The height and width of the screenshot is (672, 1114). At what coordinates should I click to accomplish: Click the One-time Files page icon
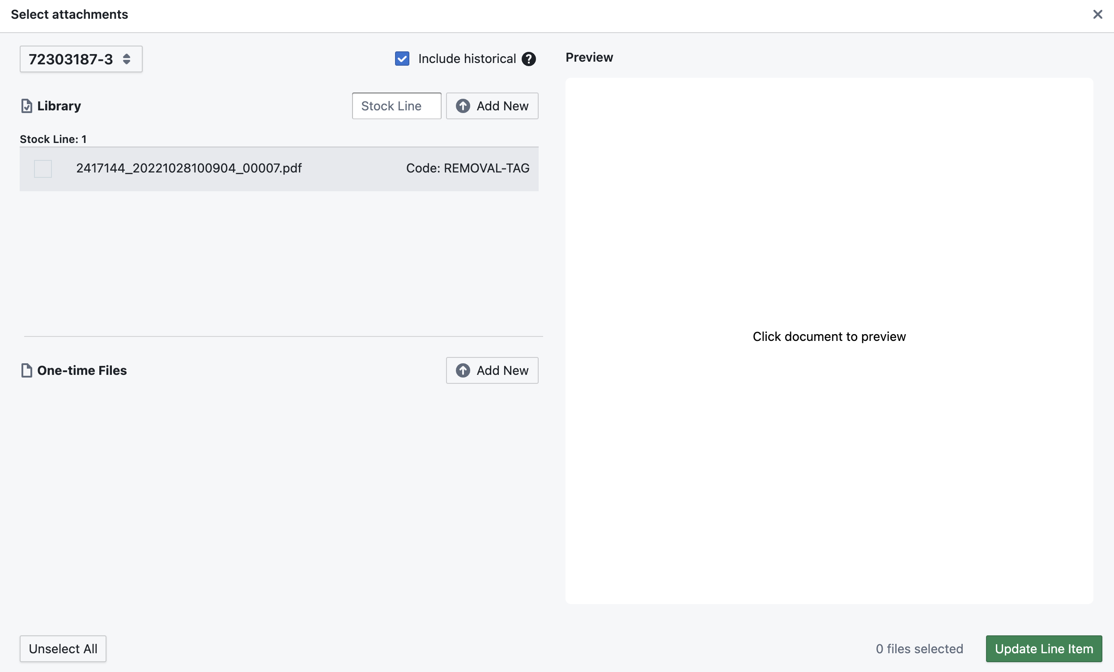[27, 370]
